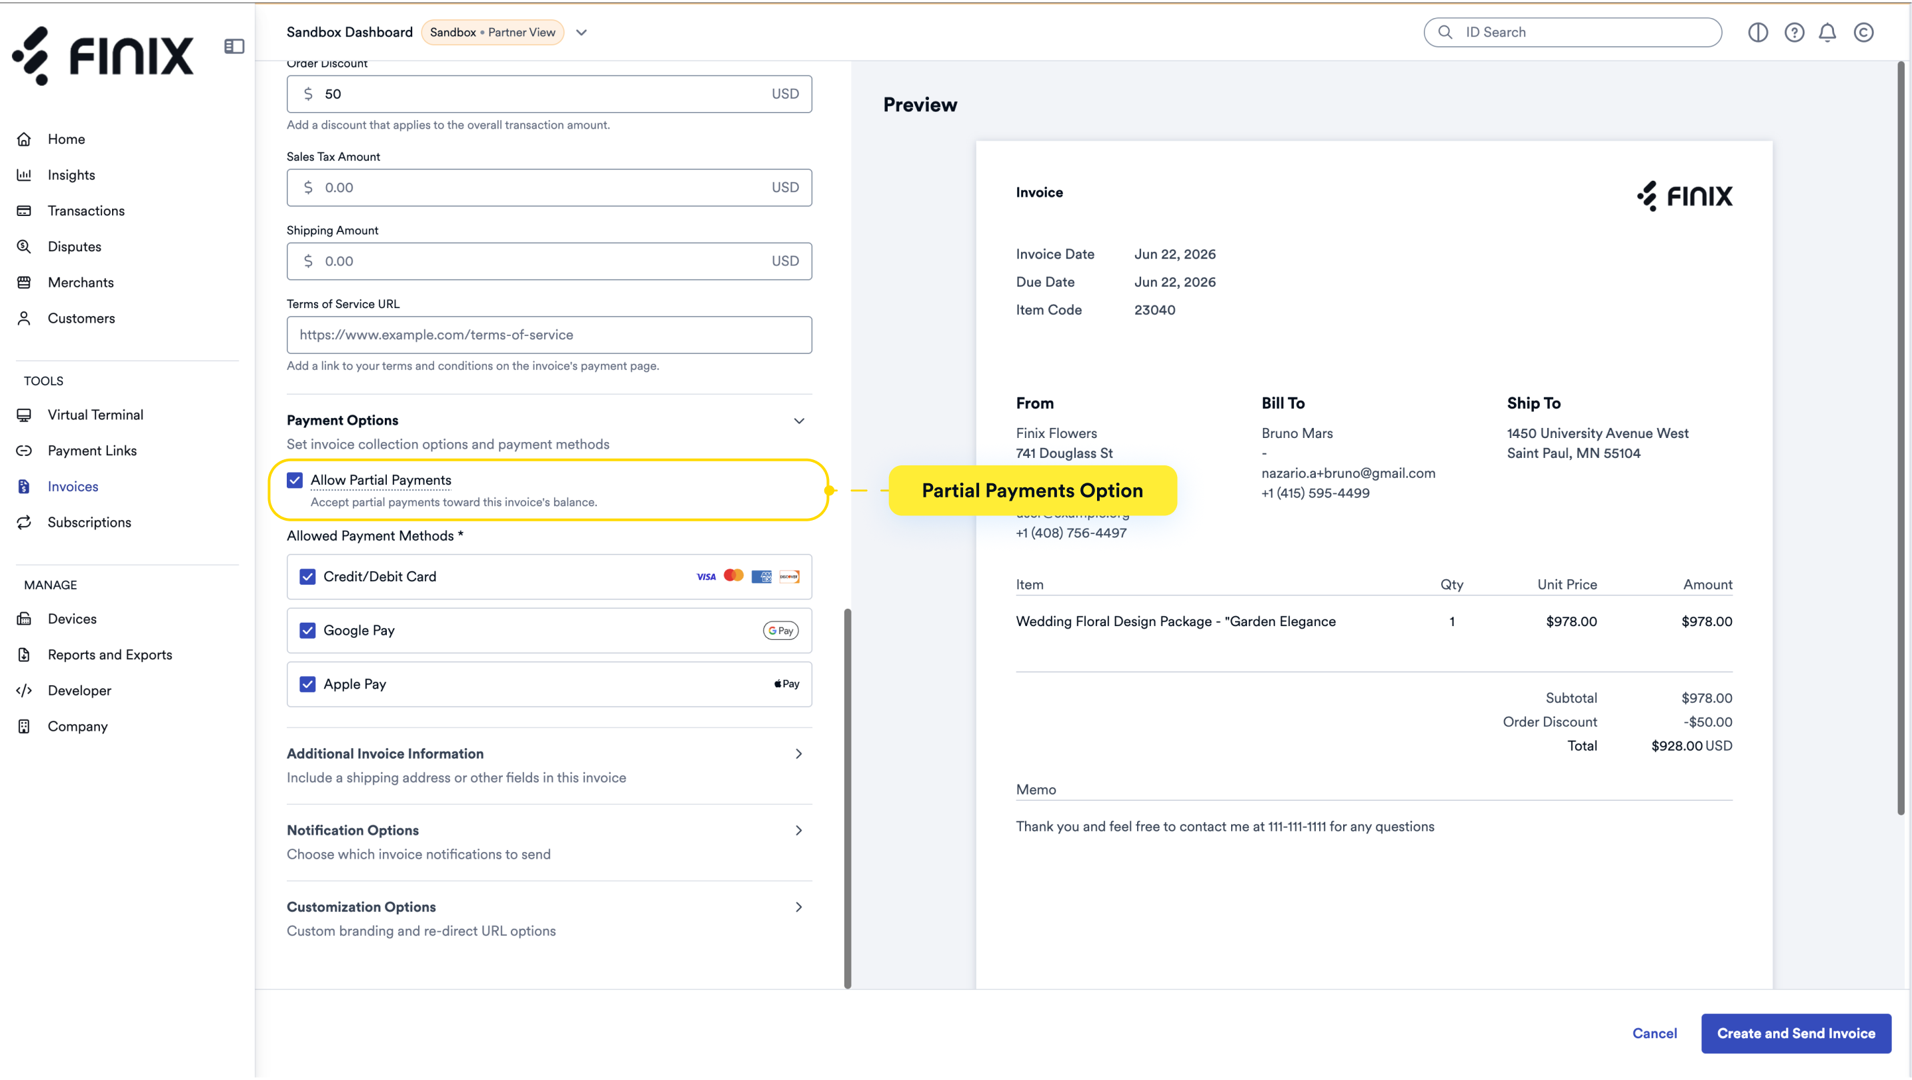Image resolution: width=1912 pixels, height=1080 pixels.
Task: Click the Home house icon
Action: pos(25,139)
